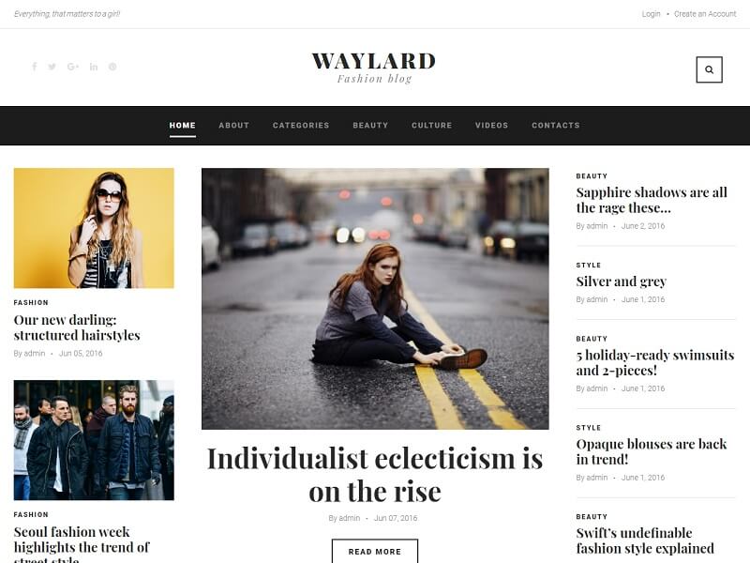Click the Login link
750x563 pixels.
[x=651, y=14]
